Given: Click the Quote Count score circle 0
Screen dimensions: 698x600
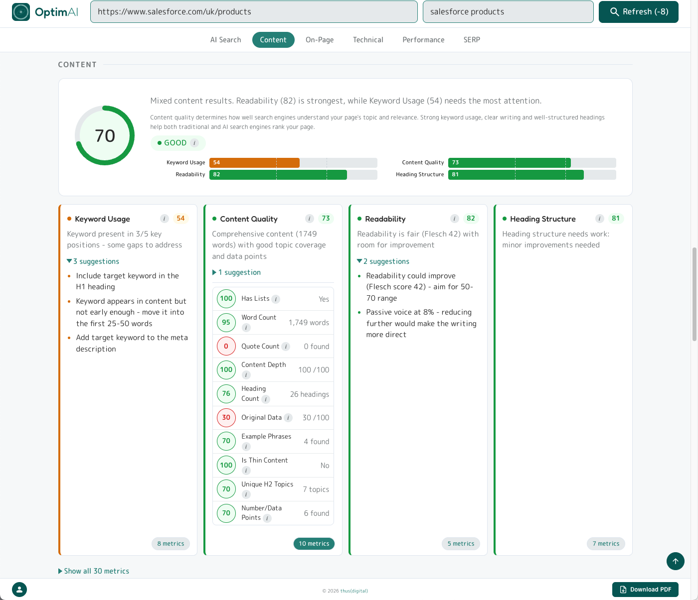Looking at the screenshot, I should tap(226, 346).
